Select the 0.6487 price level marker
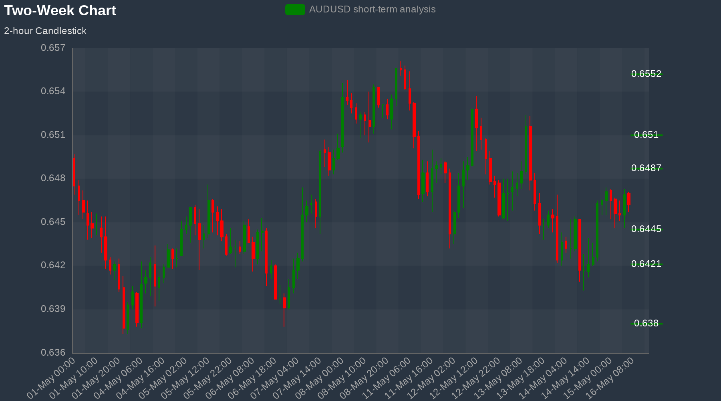 pos(646,168)
